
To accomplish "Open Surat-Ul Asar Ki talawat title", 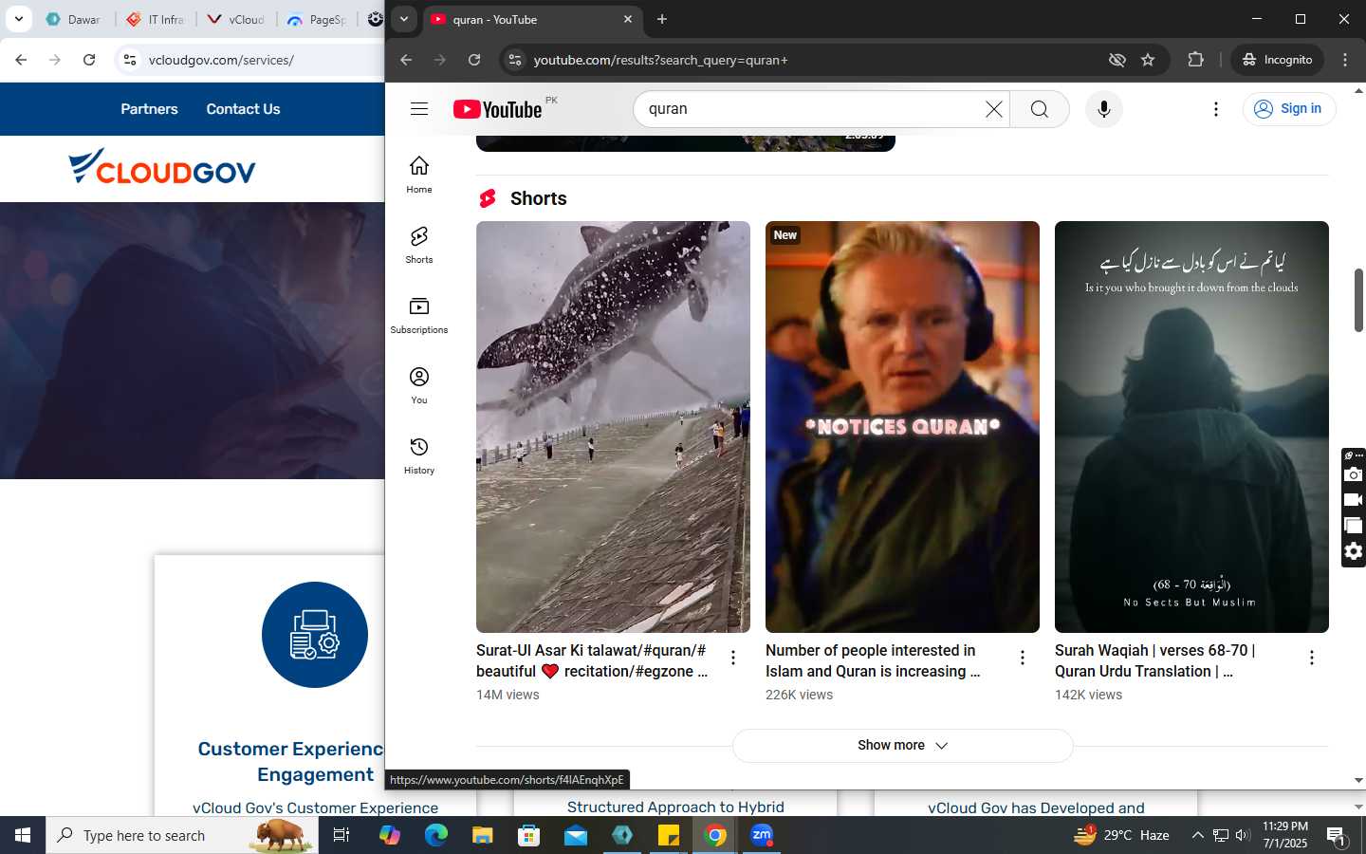I will coord(593,660).
